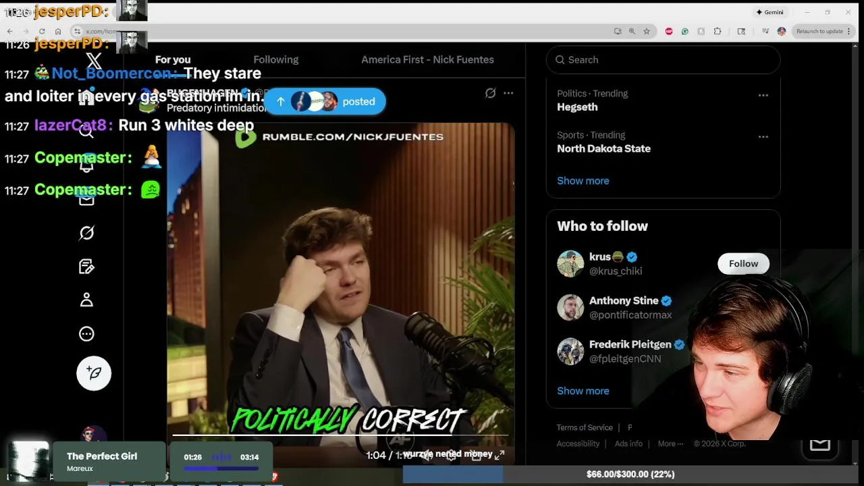The width and height of the screenshot is (864, 486).
Task: Open Grok from the left sidebar
Action: pyautogui.click(x=86, y=233)
